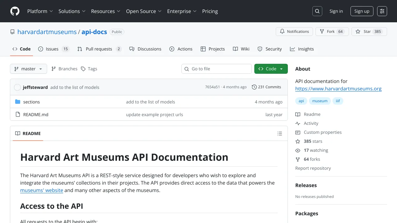Open Readme link in About sidebar
The width and height of the screenshot is (397, 223).
308,114
